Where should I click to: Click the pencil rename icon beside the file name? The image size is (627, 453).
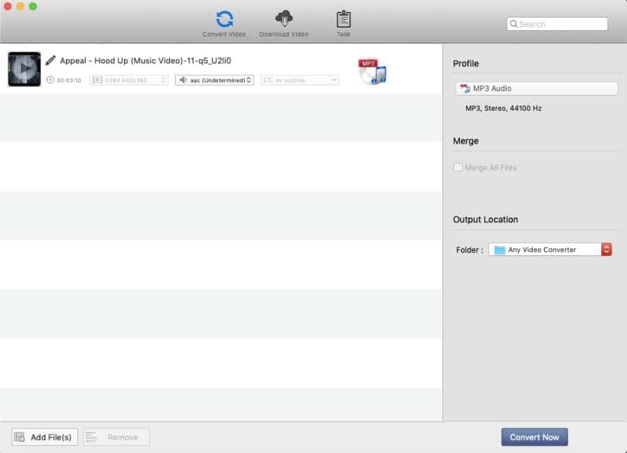50,61
